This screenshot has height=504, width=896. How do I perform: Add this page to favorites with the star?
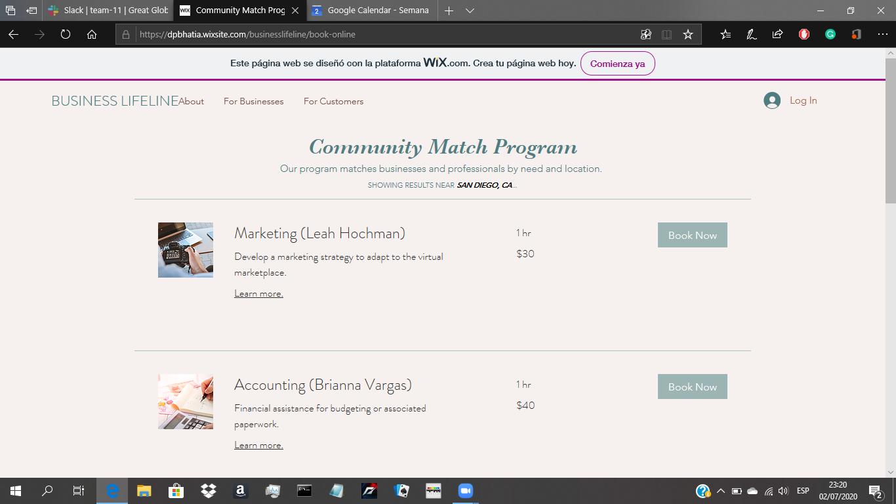(688, 34)
